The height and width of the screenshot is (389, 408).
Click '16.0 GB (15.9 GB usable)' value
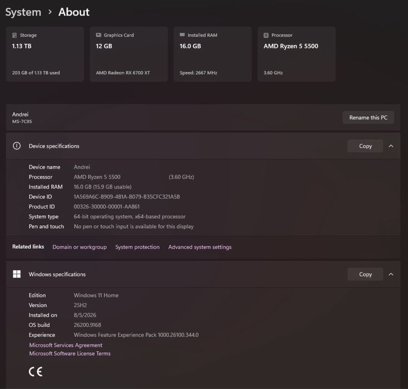coord(102,187)
